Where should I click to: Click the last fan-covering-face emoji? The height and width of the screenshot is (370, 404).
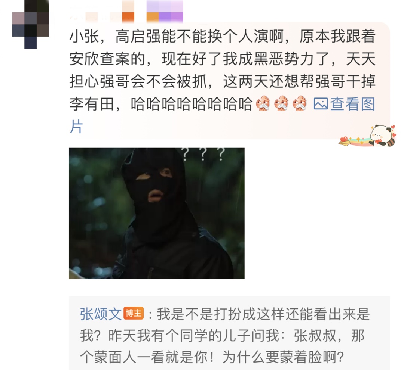coord(300,103)
